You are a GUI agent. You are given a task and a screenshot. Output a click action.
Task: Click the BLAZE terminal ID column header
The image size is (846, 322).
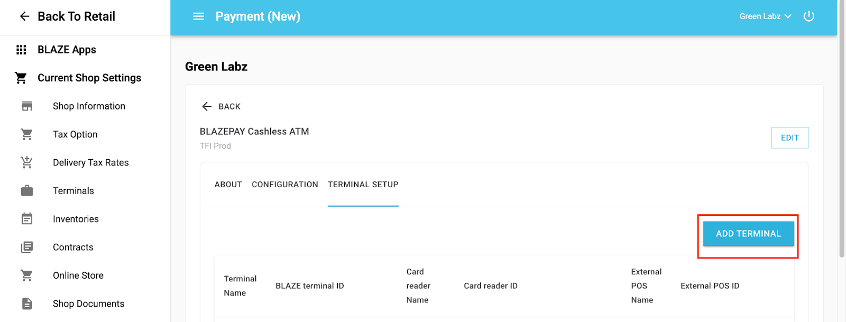click(310, 286)
